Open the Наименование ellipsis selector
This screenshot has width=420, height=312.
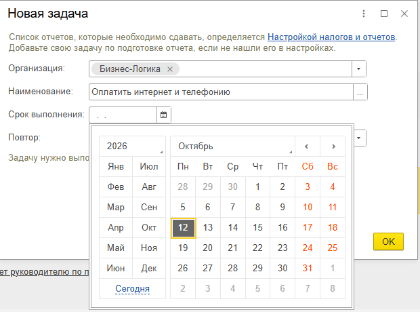pos(360,92)
